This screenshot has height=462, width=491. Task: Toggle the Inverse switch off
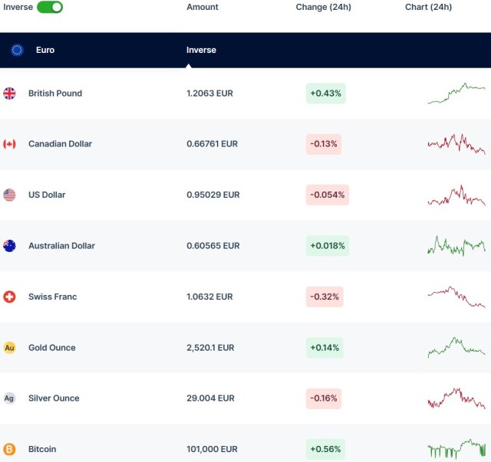point(50,7)
